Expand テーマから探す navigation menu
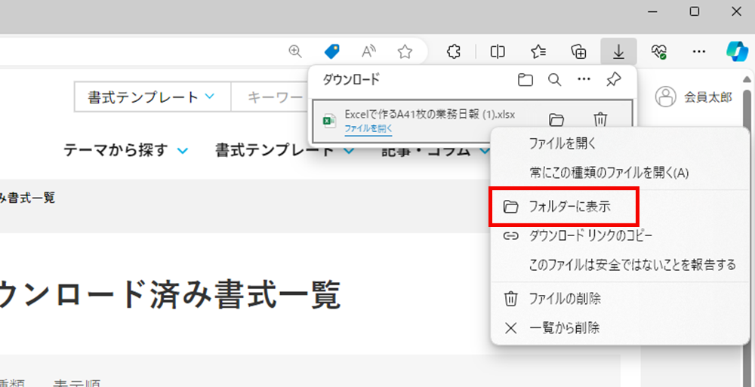Viewport: 755px width, 387px height. [125, 150]
